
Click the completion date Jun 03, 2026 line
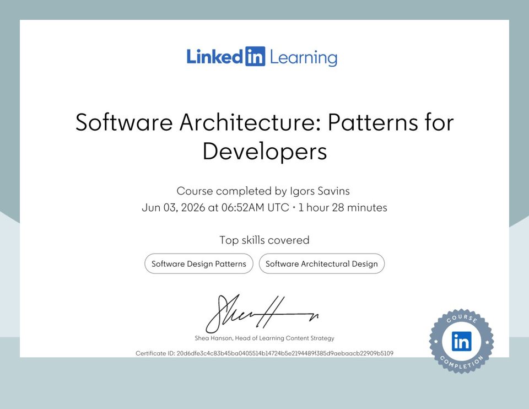pos(264,207)
